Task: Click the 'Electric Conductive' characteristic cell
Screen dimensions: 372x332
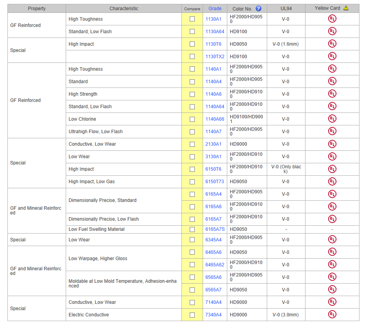Action: click(x=124, y=315)
